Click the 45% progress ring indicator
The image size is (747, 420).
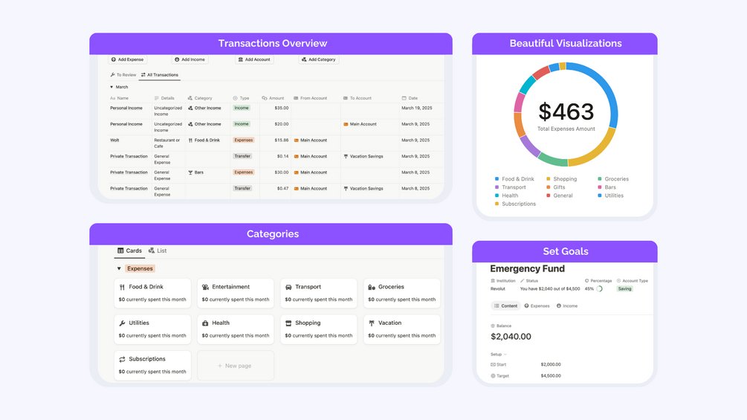(600, 288)
